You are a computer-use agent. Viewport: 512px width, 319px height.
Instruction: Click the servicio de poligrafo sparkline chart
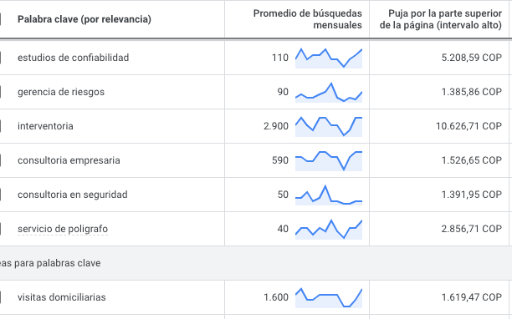click(x=329, y=229)
